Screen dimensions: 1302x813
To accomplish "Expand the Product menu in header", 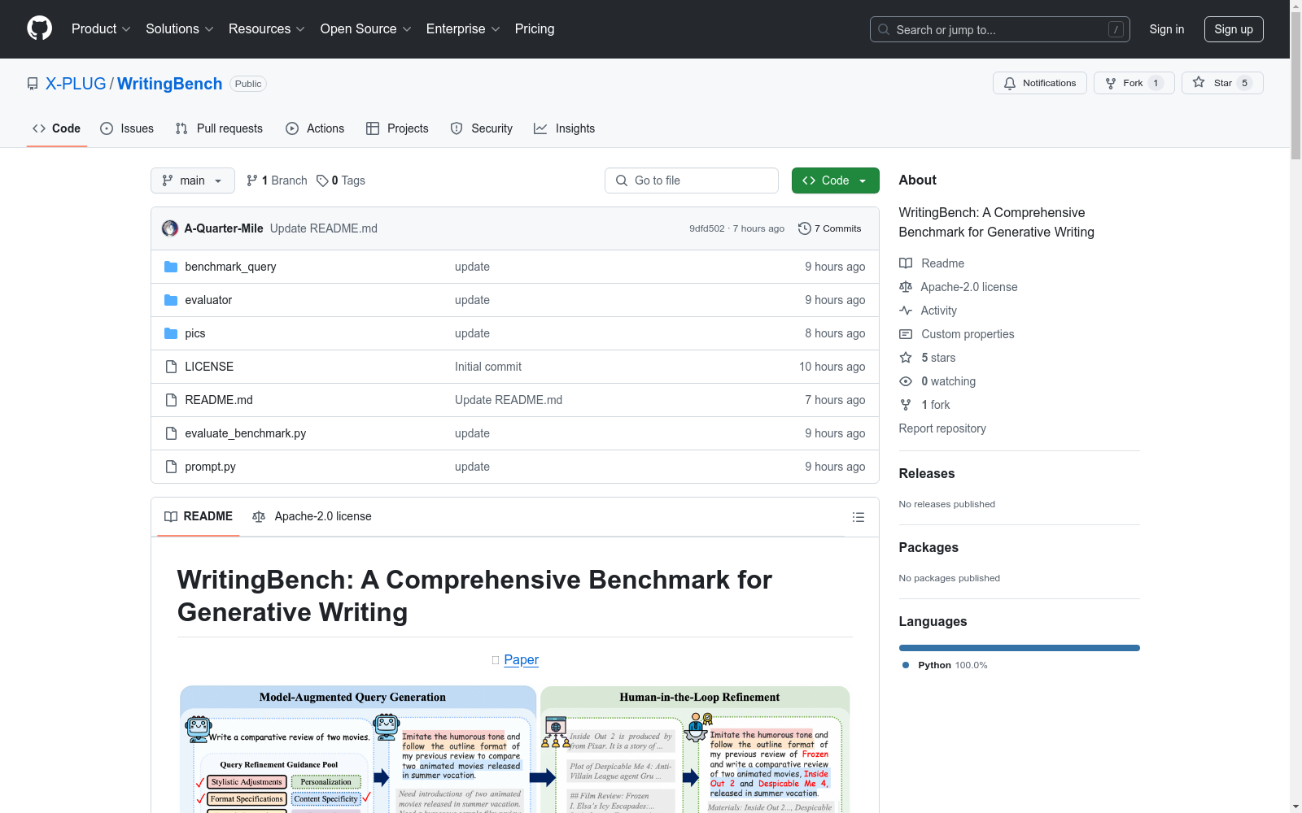I will point(101,28).
